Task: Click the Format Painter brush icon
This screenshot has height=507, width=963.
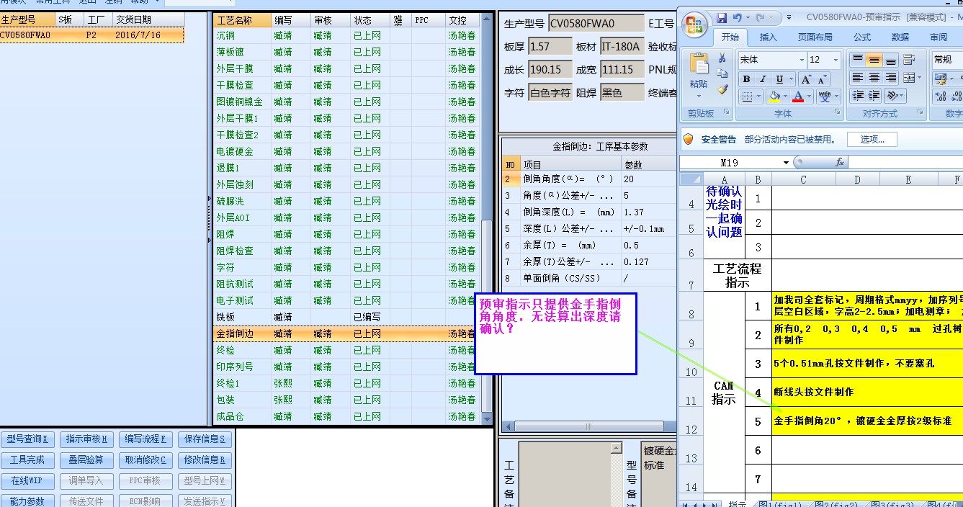Action: (x=722, y=89)
